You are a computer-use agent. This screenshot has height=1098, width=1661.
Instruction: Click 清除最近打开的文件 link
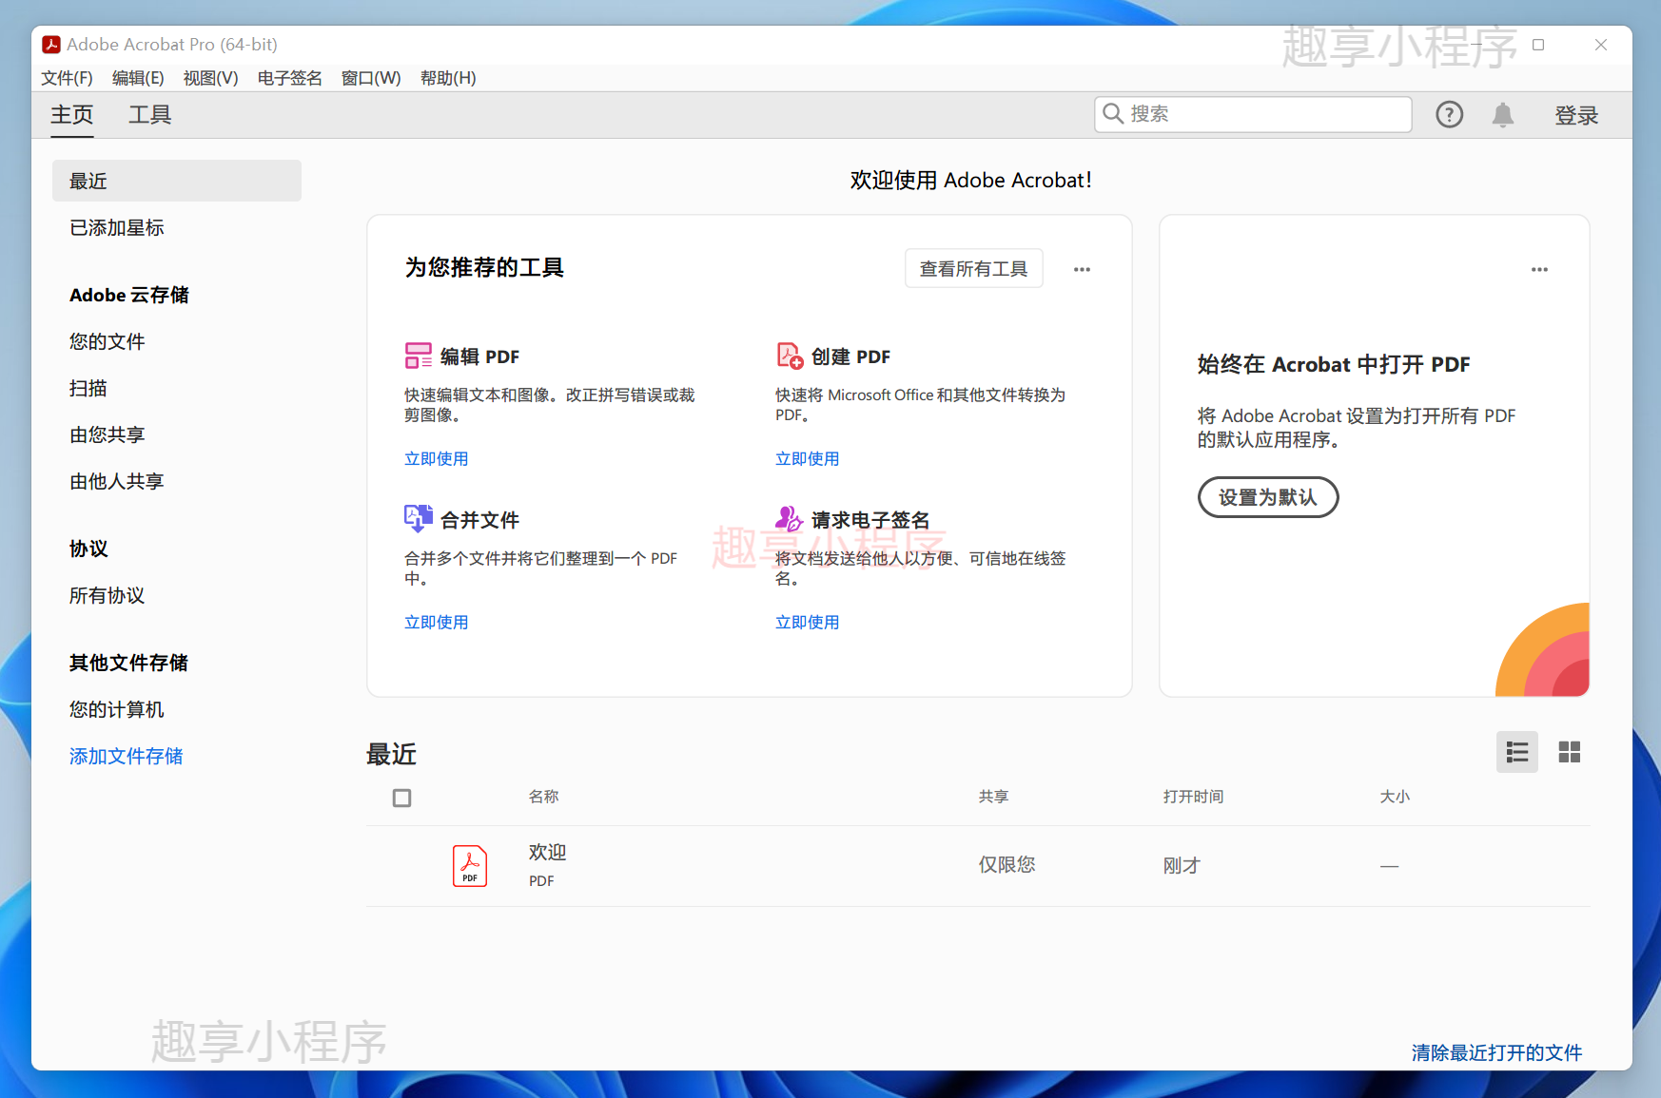click(1497, 1052)
